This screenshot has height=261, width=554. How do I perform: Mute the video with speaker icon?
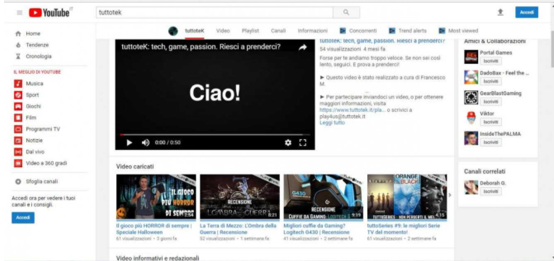tap(145, 142)
